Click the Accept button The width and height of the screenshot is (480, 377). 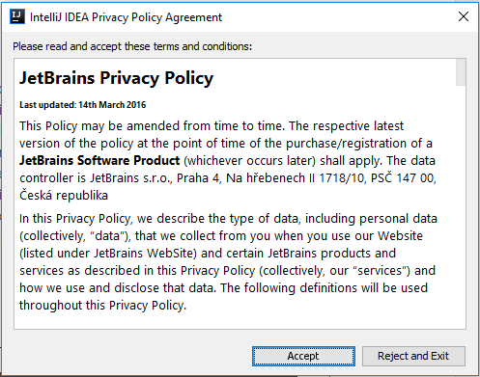303,356
